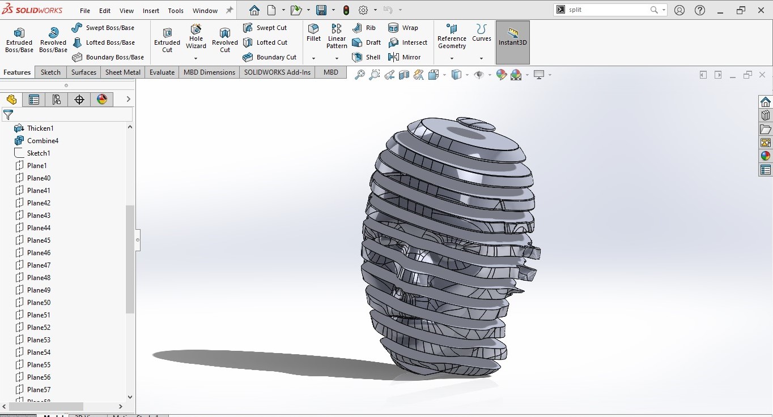Click the feature tree vertical scrollbar

pos(130,259)
